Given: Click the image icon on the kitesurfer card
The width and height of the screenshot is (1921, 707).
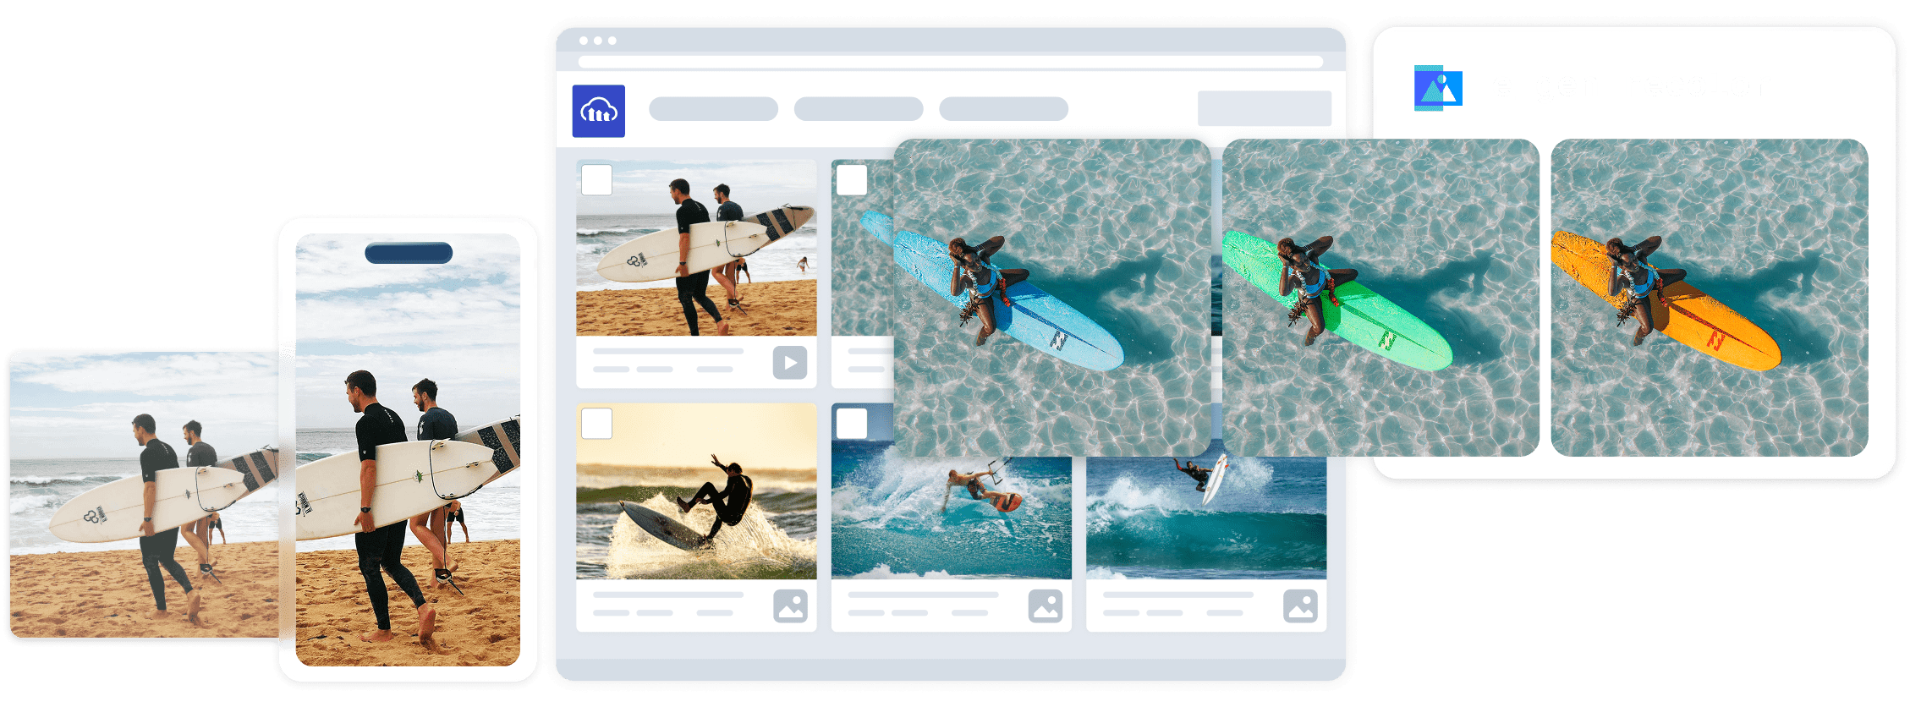Looking at the screenshot, I should pos(1045,606).
